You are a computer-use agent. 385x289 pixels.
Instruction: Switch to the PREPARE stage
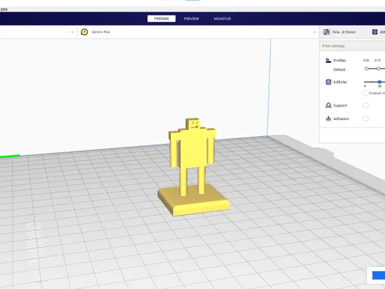161,19
